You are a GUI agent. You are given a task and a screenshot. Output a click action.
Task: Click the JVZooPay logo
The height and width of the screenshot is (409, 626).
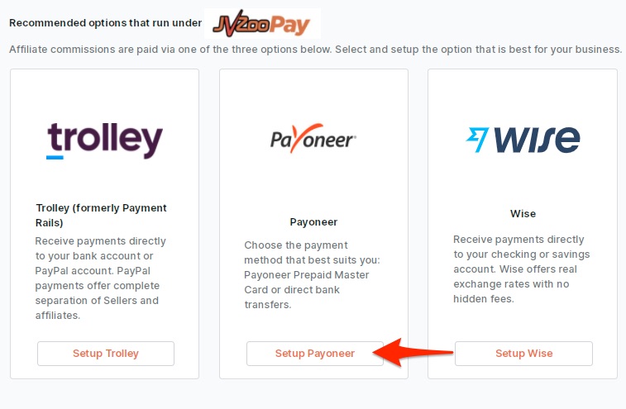[x=262, y=24]
